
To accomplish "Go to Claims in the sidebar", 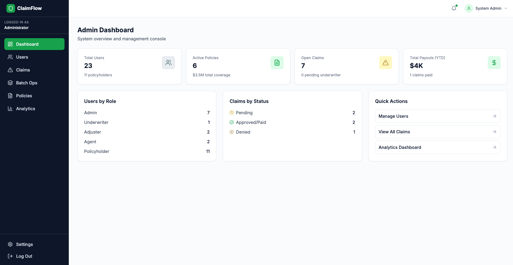I will tap(23, 70).
